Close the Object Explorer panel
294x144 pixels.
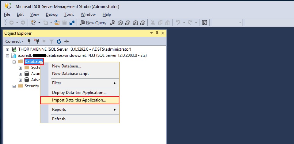point(163,33)
